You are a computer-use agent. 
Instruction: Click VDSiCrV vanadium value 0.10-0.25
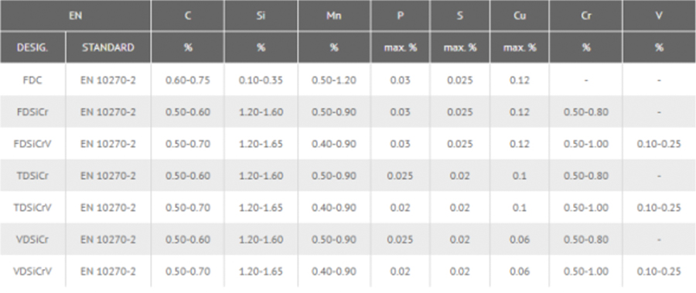coord(659,271)
